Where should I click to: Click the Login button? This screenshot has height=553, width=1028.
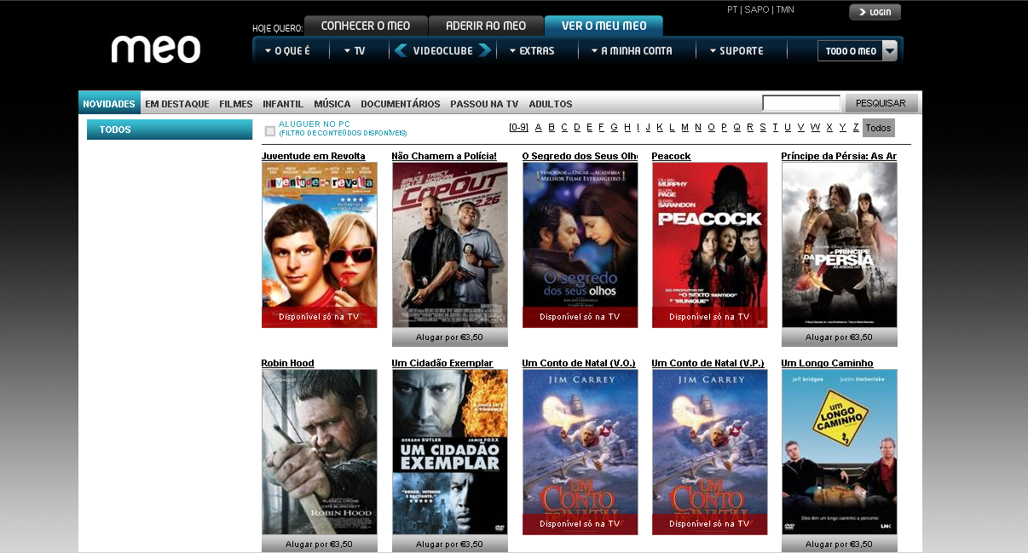click(x=875, y=13)
